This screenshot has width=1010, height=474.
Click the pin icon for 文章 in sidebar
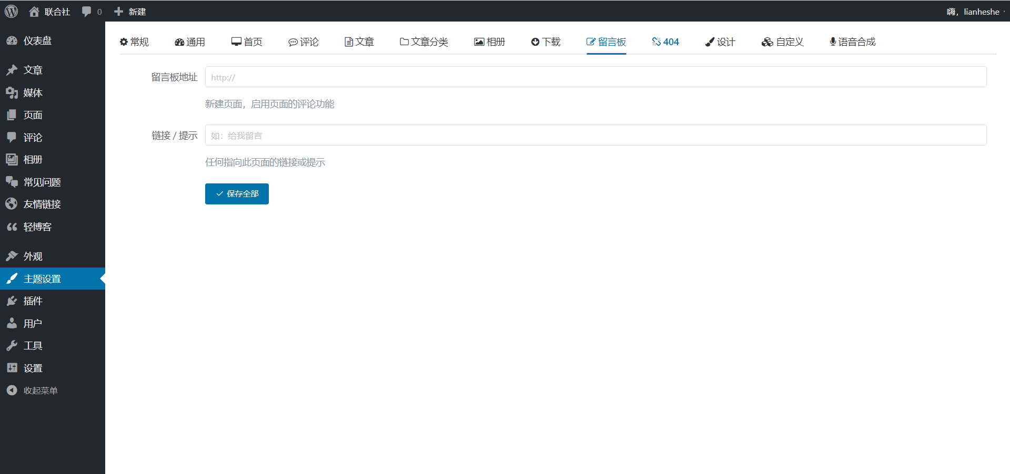(12, 70)
